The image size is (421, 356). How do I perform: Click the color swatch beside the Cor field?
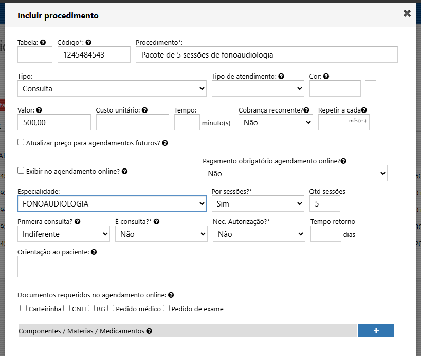coord(371,85)
